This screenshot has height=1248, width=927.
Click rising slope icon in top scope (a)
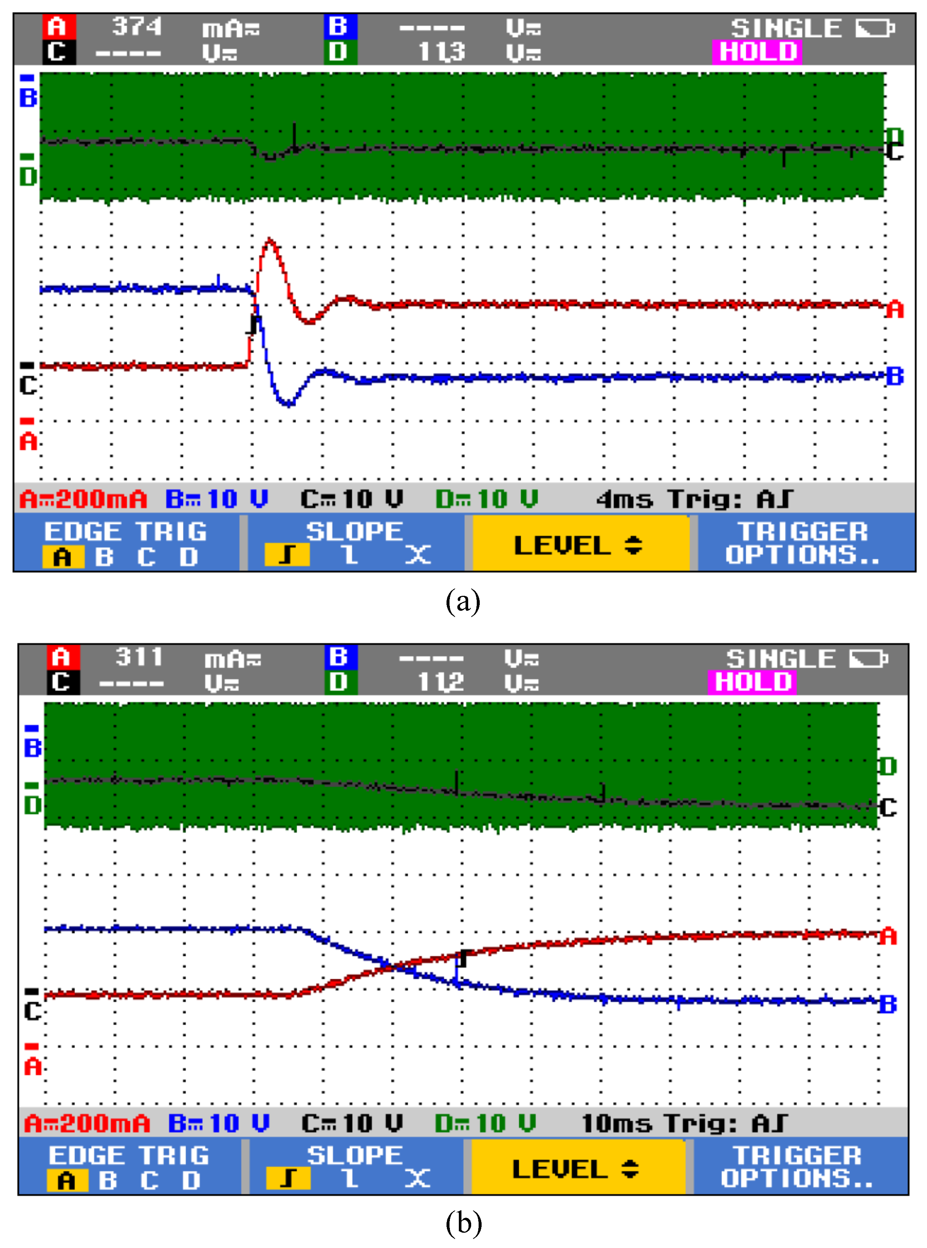click(x=287, y=555)
